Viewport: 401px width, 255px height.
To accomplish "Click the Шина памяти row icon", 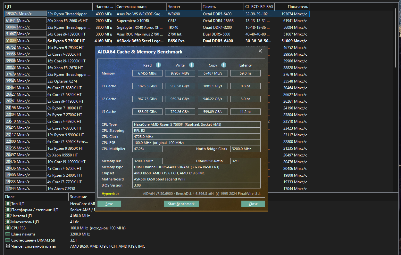I will click(8, 234).
